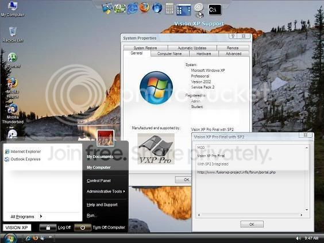This screenshot has width=324, height=243.
Task: Click OK in System Properties dialog
Action: tap(183, 180)
